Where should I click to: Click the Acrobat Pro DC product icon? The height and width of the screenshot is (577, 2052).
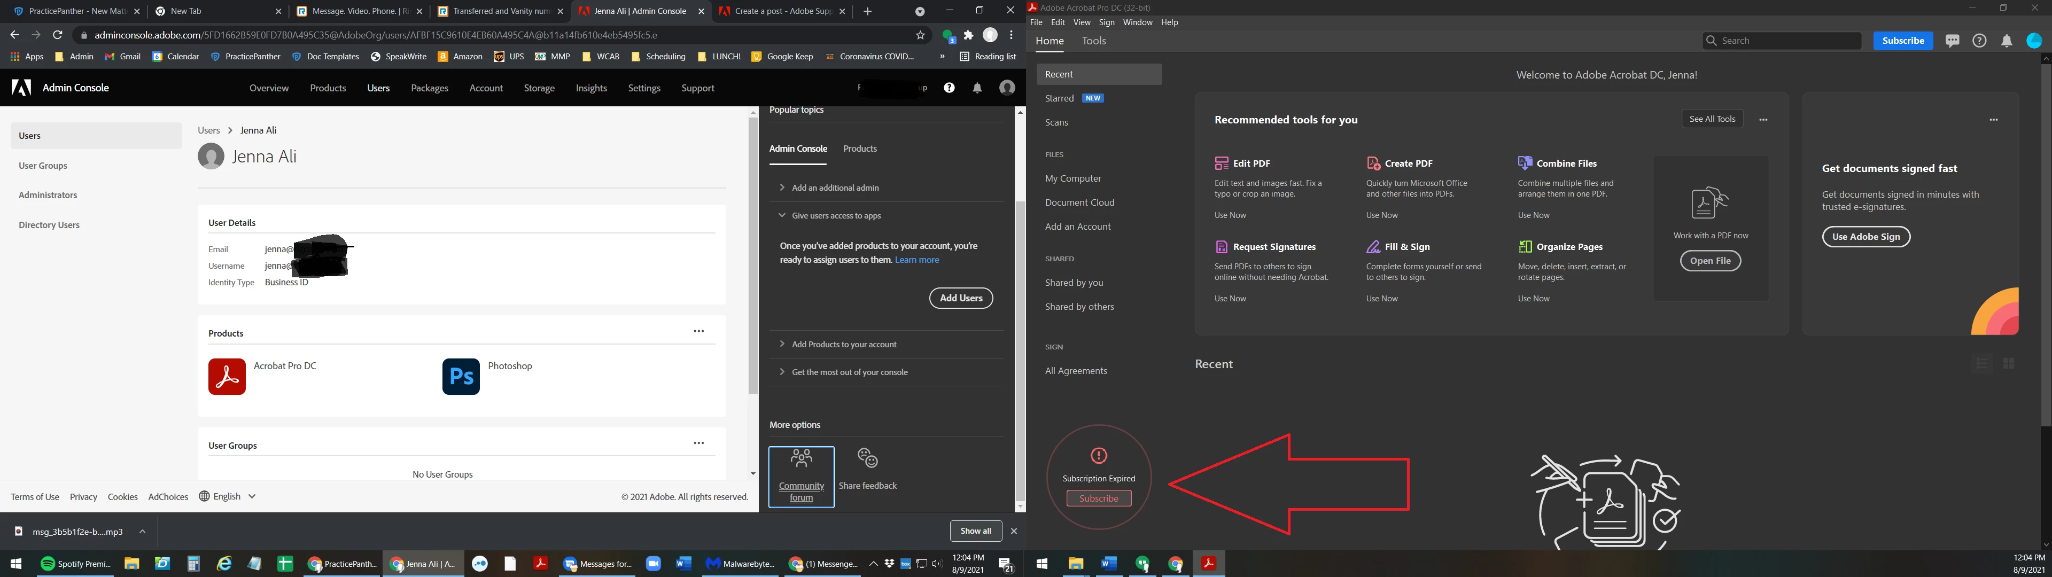click(x=227, y=377)
